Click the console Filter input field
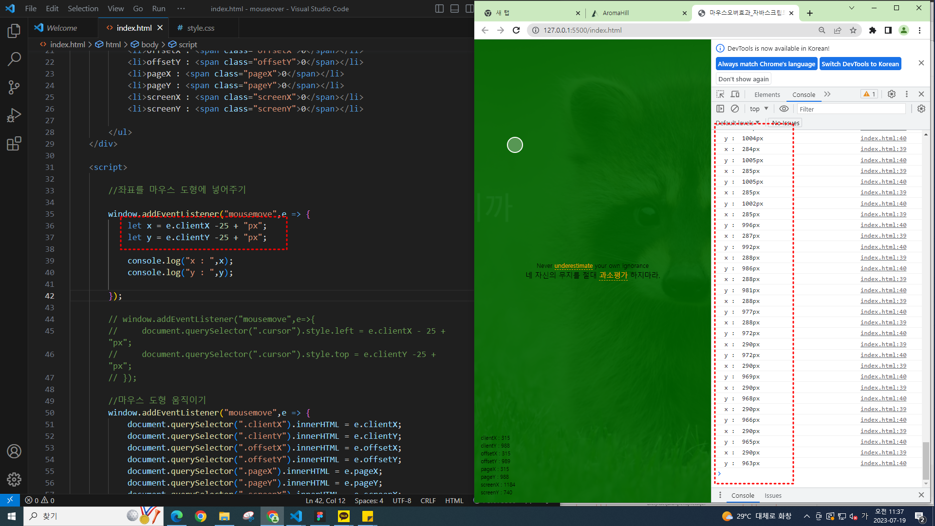This screenshot has width=935, height=526. click(x=851, y=109)
